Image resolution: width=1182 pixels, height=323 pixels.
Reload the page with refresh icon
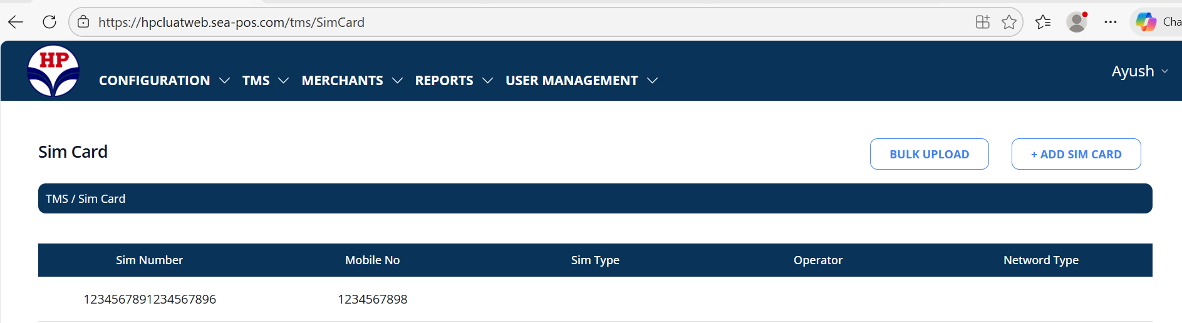point(49,22)
